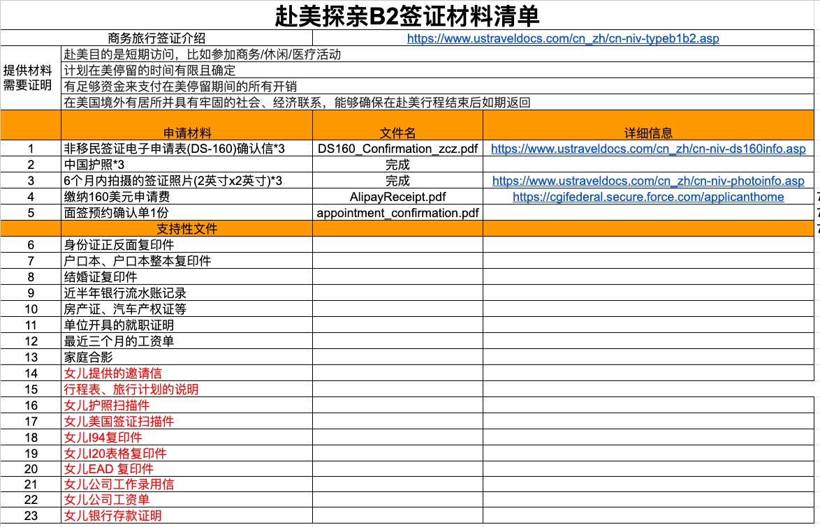
Task: Select the 支持性文件 section header
Action: [186, 228]
